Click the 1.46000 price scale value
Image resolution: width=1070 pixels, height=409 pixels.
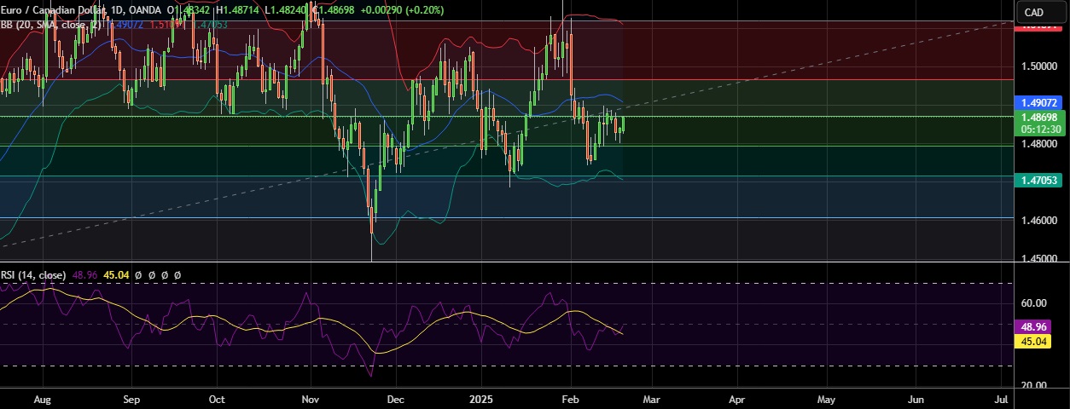1038,222
